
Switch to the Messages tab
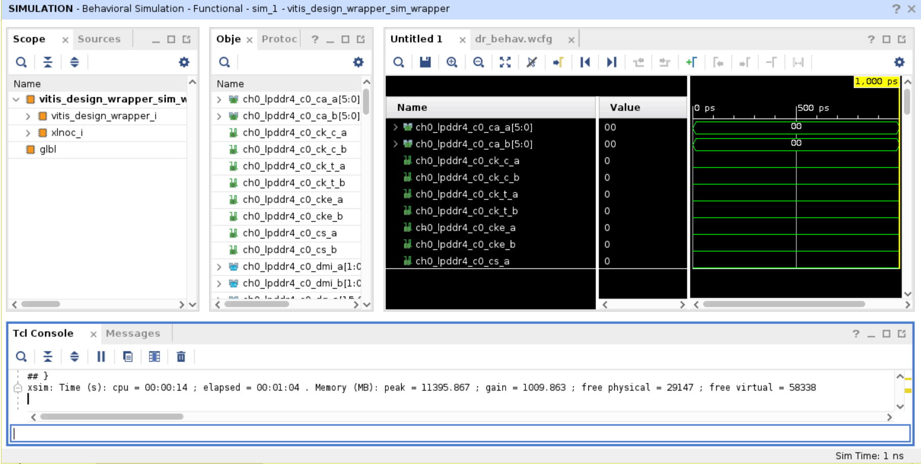132,333
